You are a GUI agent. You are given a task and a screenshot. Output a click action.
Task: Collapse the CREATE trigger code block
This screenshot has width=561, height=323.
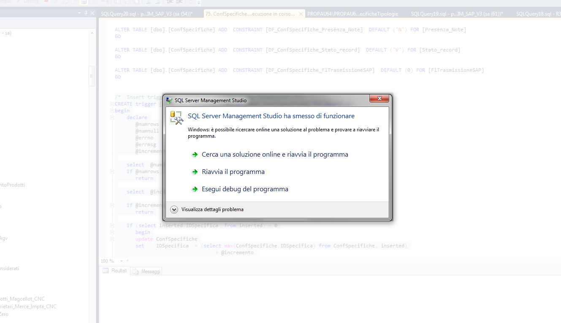coord(111,104)
